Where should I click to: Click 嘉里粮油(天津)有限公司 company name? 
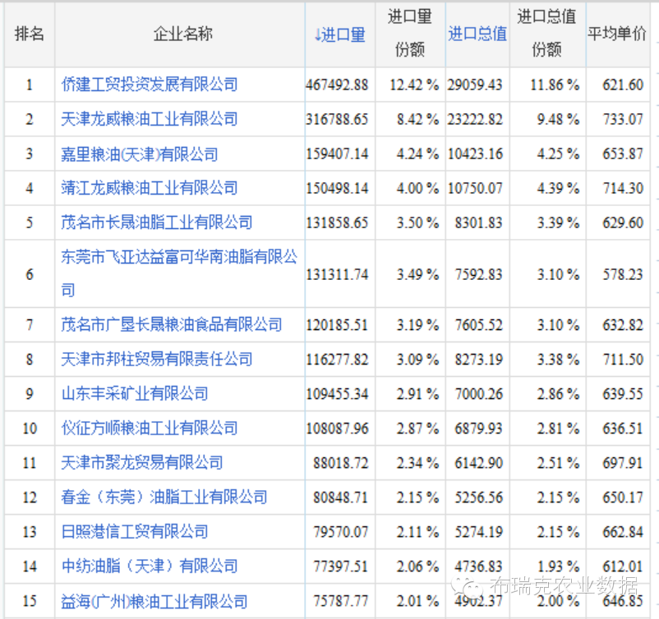coord(140,154)
